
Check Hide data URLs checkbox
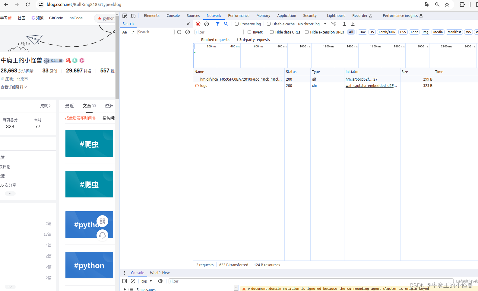coord(272,32)
